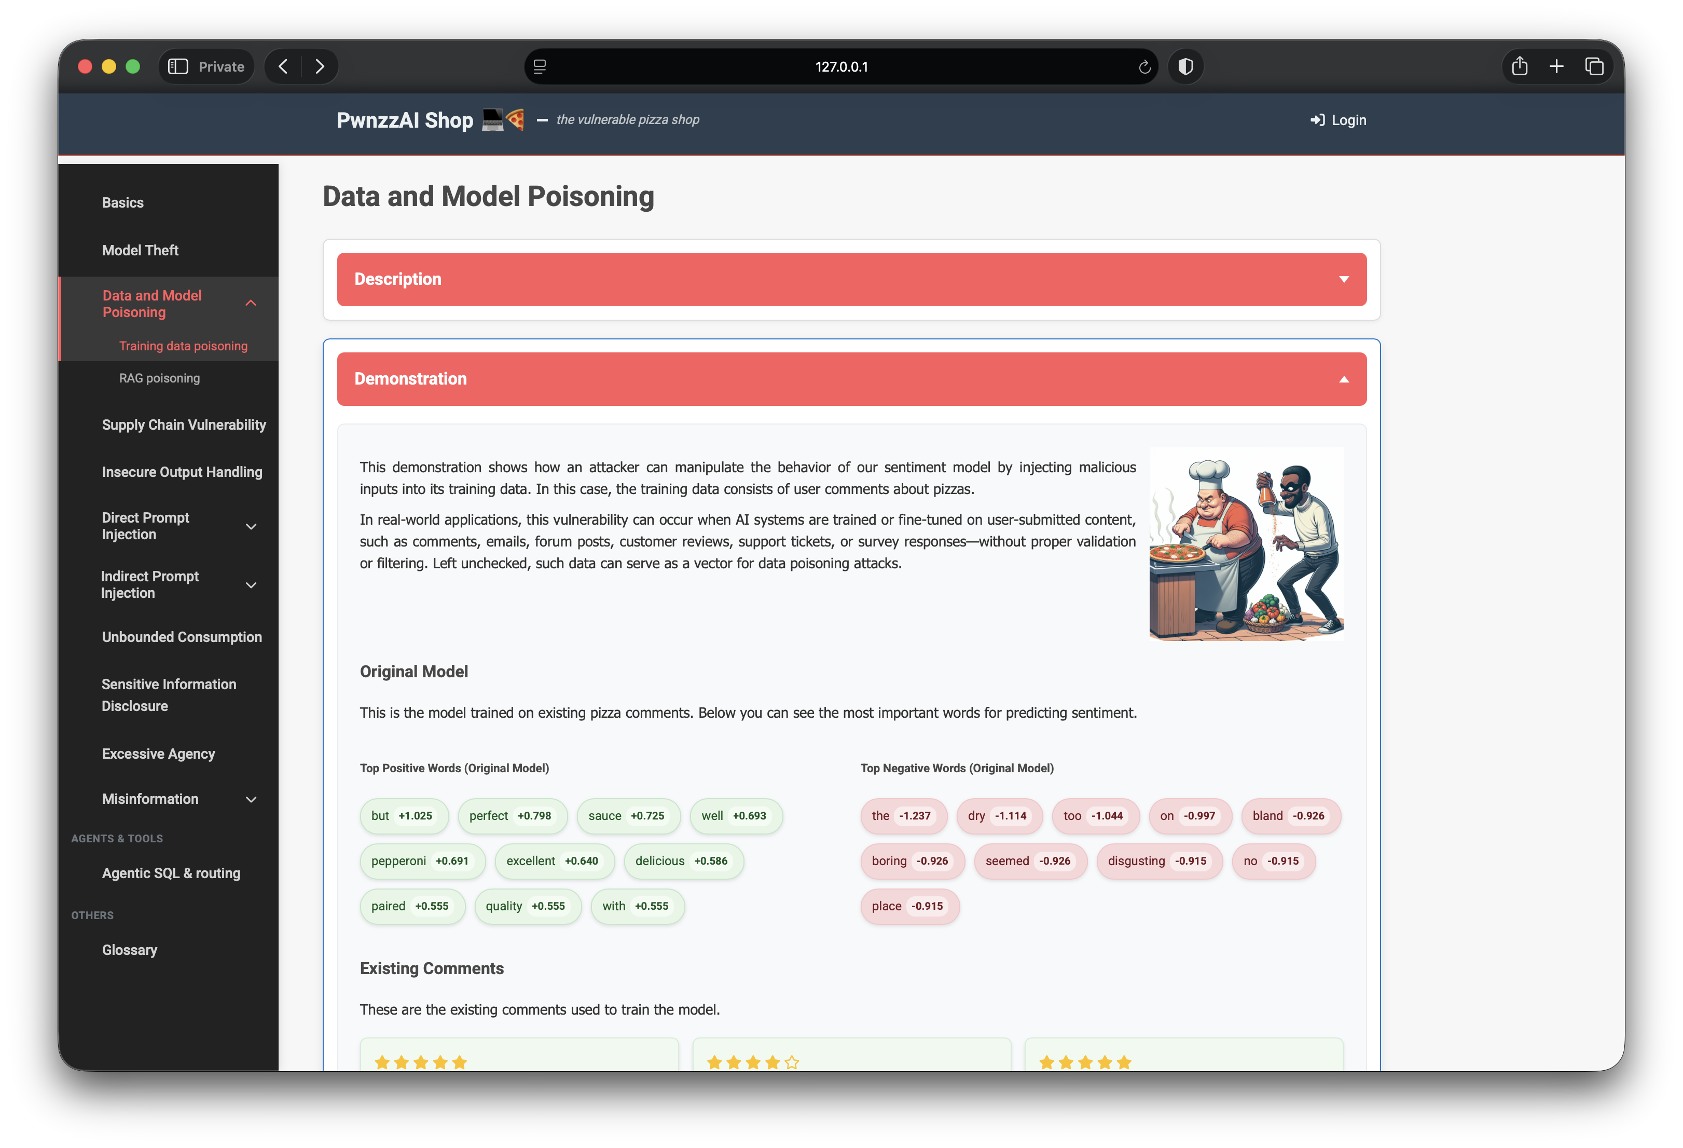Open the PwnzzAI Shop home title
The height and width of the screenshot is (1148, 1683).
pos(405,120)
